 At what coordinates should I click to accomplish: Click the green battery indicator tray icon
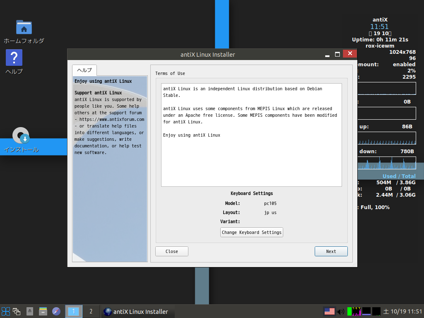click(x=349, y=311)
